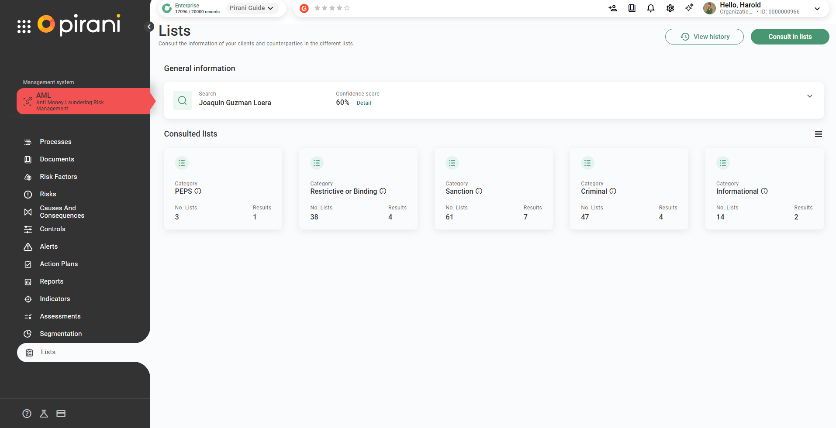Open the Segmentation menu item

click(61, 334)
